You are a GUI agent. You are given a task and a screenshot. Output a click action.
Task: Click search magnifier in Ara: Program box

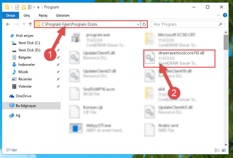point(220,24)
